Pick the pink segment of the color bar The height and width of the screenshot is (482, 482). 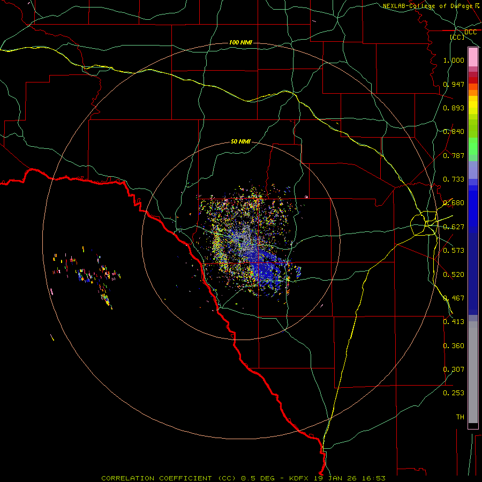(473, 57)
